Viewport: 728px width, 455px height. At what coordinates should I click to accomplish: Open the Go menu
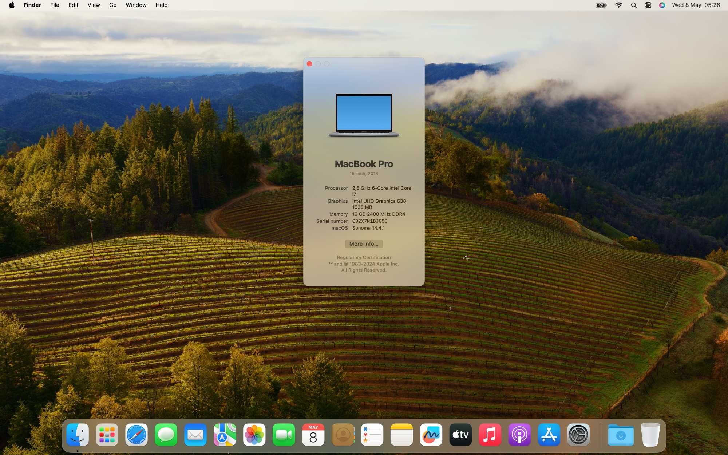113,5
